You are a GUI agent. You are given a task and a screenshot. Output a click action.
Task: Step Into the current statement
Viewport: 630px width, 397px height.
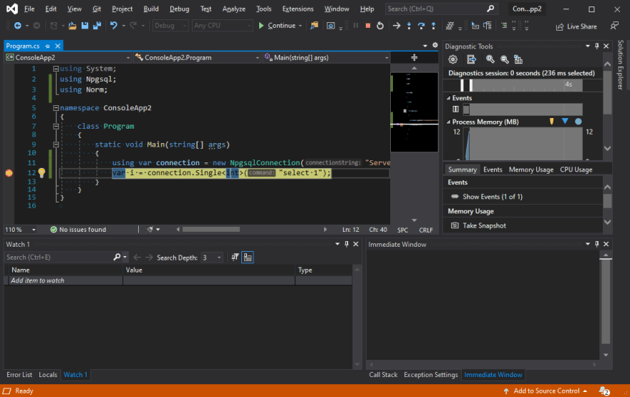(x=409, y=26)
